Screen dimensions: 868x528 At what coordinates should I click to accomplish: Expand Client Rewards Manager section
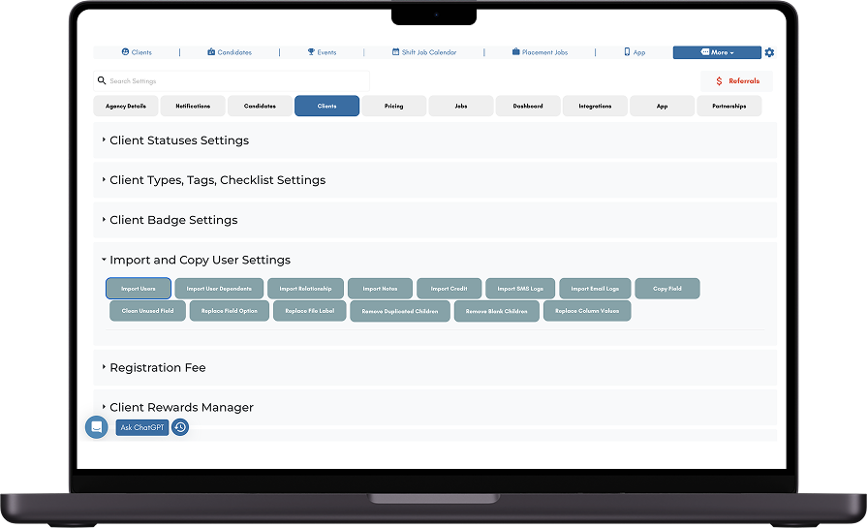(x=435, y=408)
